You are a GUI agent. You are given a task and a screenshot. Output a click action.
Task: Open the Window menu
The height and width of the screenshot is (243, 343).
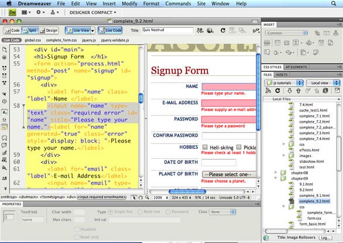click(x=220, y=4)
